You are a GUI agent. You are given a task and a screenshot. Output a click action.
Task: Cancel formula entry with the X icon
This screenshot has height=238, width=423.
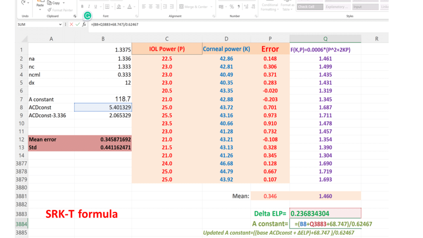(71, 25)
